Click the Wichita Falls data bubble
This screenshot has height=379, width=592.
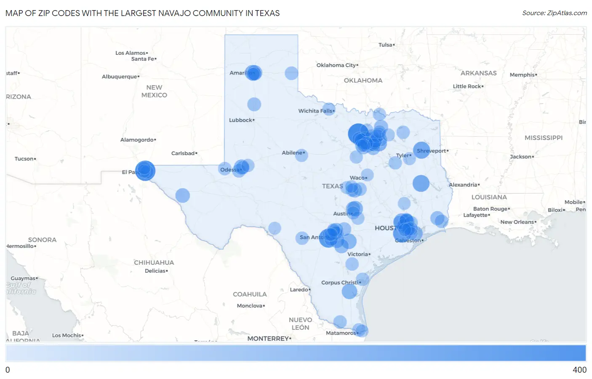[x=329, y=109]
